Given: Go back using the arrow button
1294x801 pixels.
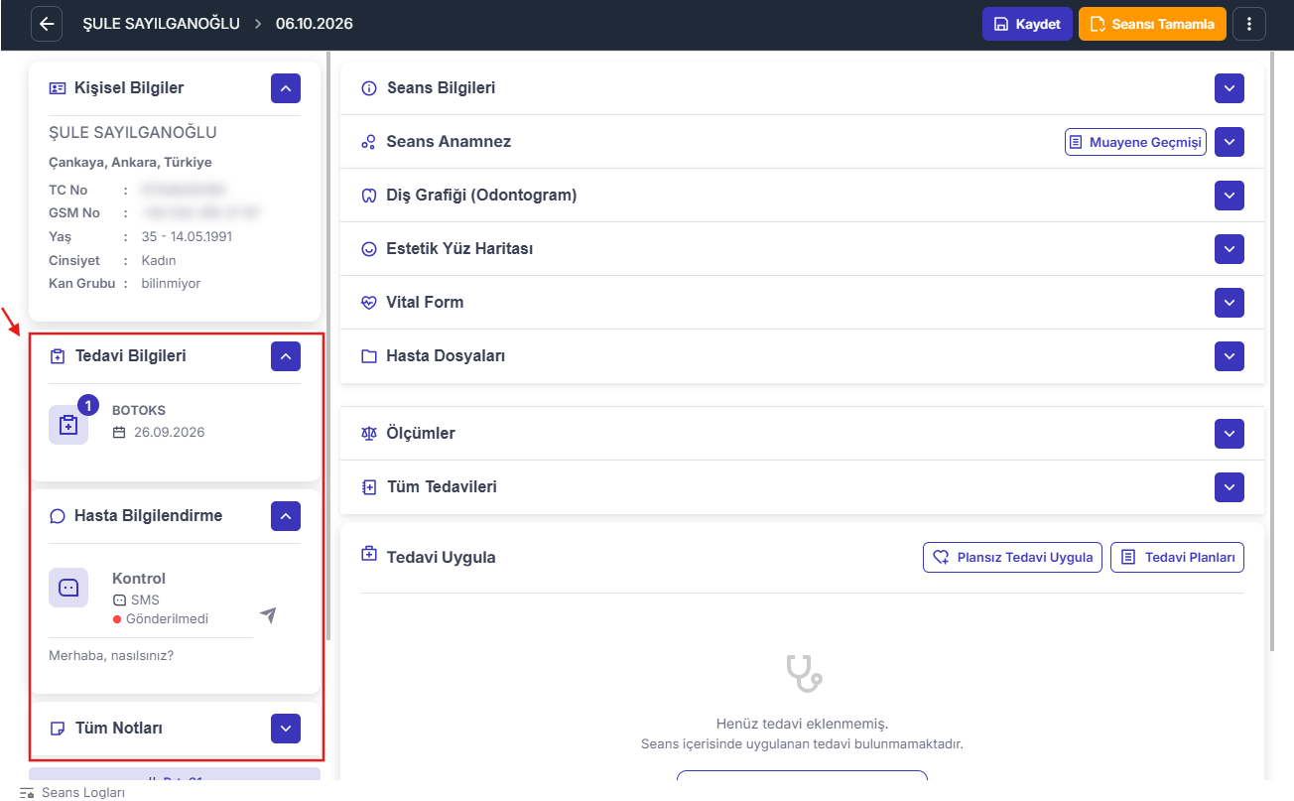Looking at the screenshot, I should [x=47, y=24].
